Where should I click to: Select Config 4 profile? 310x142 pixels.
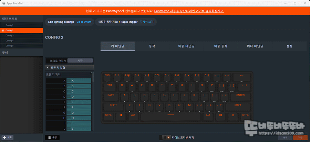coord(21,41)
